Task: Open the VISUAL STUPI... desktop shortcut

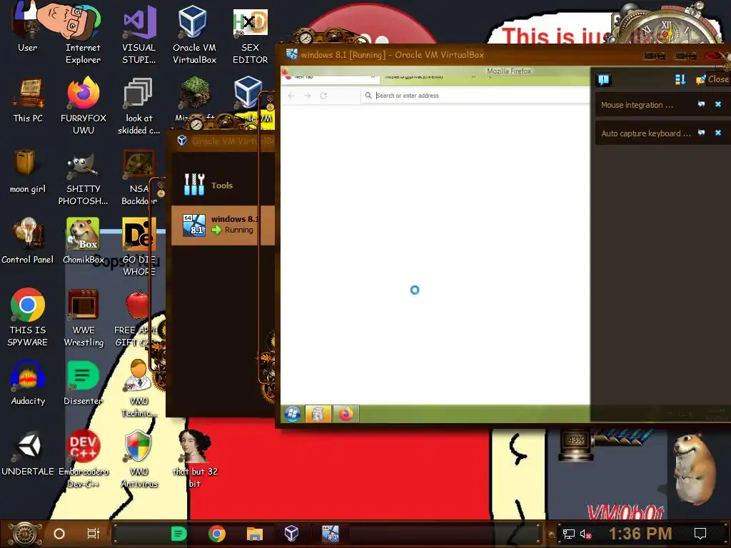Action: coord(139,34)
